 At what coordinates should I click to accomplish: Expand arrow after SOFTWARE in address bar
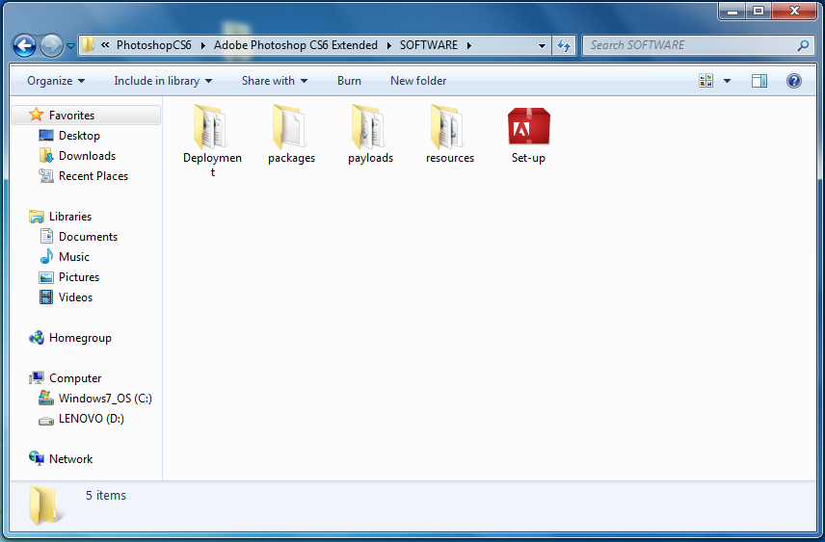(468, 46)
